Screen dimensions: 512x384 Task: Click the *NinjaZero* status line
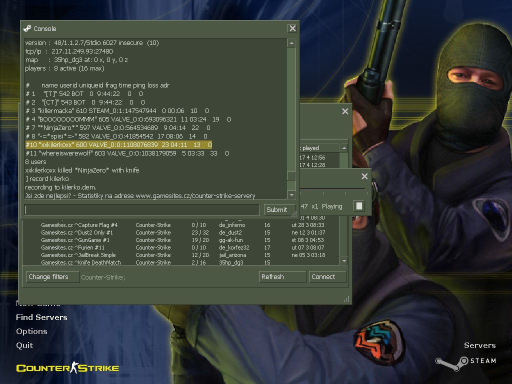pos(118,127)
